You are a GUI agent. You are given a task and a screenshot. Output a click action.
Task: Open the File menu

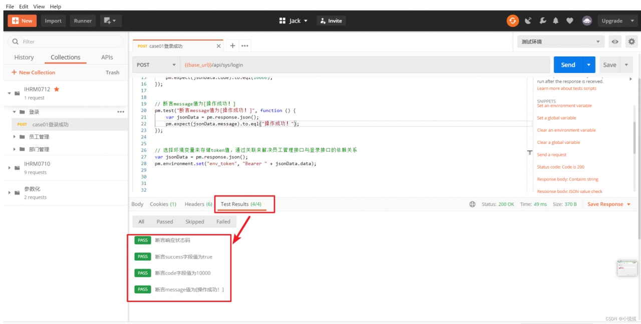point(10,6)
